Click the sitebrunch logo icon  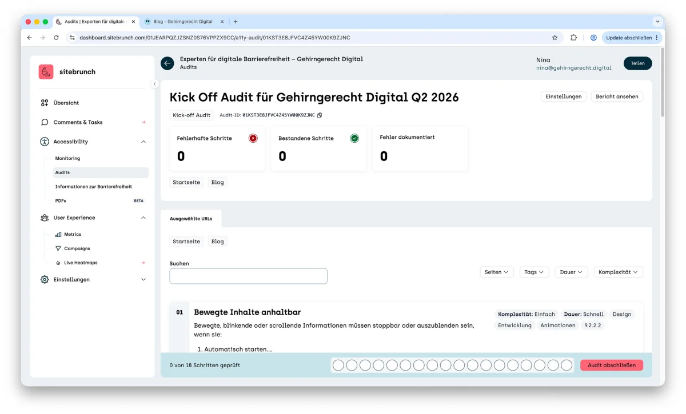pyautogui.click(x=46, y=72)
